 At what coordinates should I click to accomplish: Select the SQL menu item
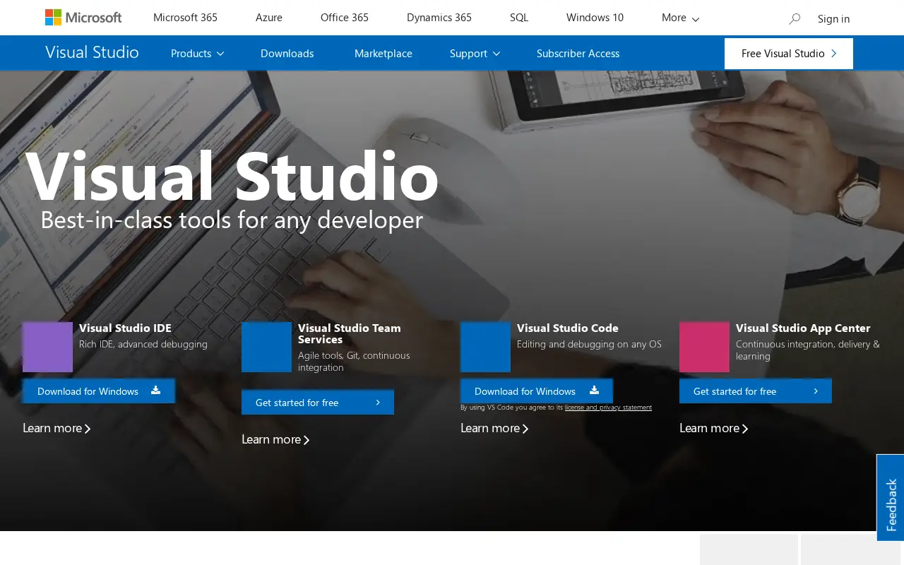pos(519,18)
